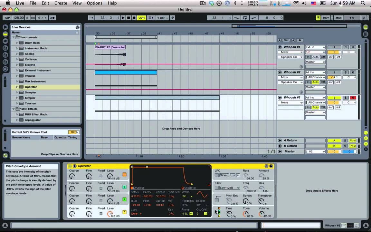Toggle Post button on A Return
Screen dimensions: 371x232
pyautogui.click(x=353, y=140)
